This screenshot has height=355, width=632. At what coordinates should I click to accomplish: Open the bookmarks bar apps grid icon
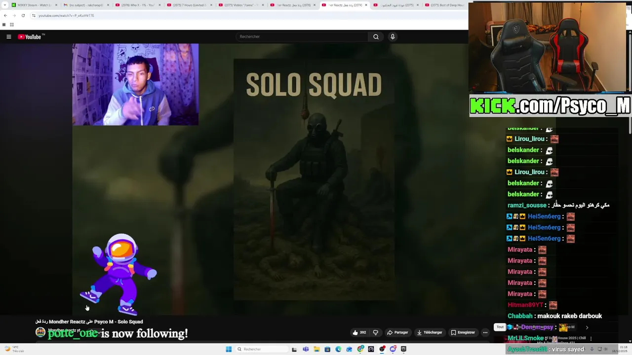tap(12, 25)
